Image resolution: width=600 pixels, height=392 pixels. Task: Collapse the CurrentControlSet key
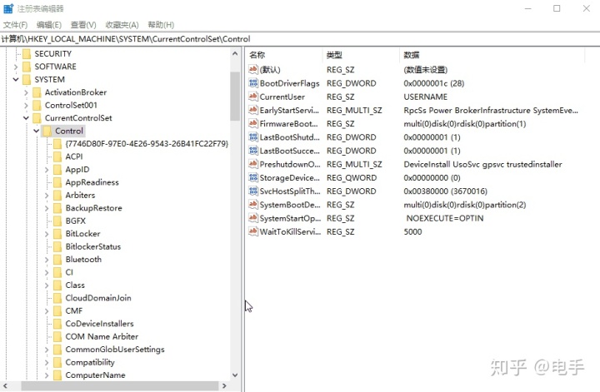coord(26,118)
